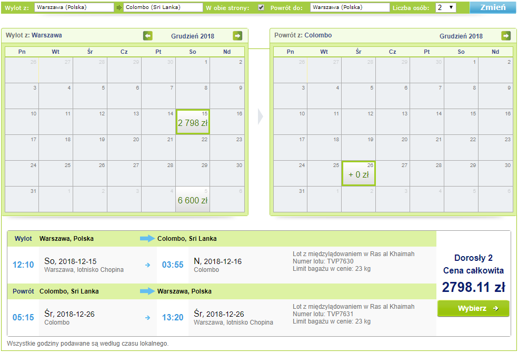Click the 'Wylot z' Warszawa input field
Screen dimensions: 518x352
coord(74,8)
